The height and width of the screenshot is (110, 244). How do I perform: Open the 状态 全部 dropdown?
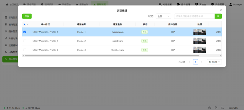[163, 16]
